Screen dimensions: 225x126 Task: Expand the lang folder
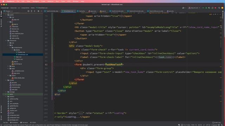[x=8, y=66]
